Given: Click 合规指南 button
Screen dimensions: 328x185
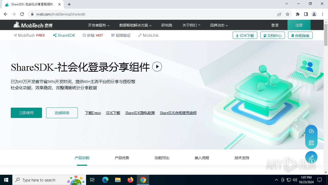Looking at the screenshot, I should coord(300,35).
